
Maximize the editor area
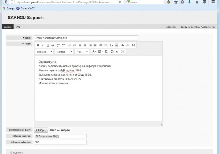(123, 51)
